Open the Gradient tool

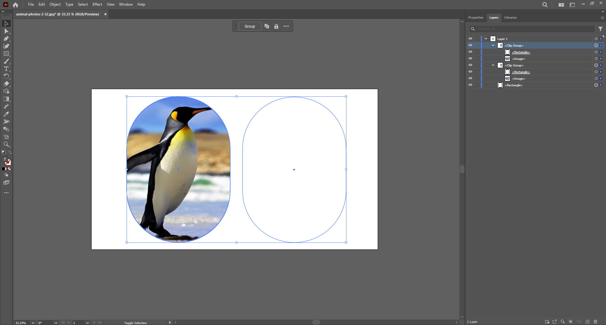pos(6,99)
